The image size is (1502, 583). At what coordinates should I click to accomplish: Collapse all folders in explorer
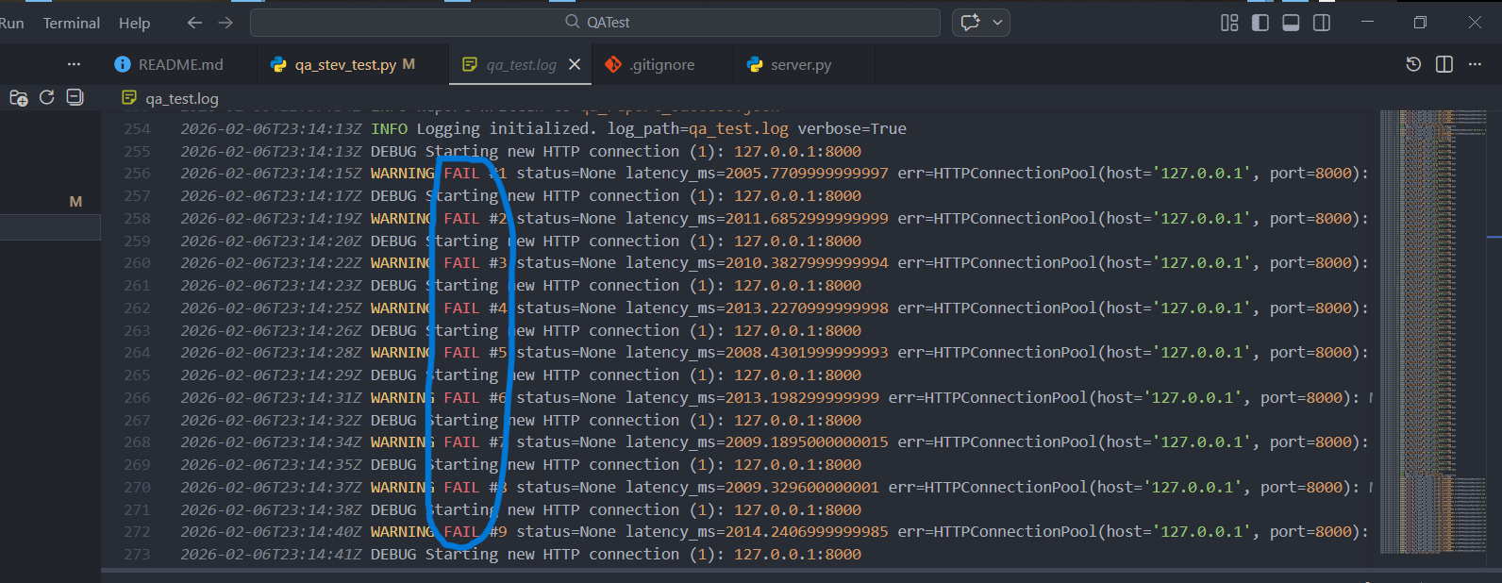pos(75,97)
